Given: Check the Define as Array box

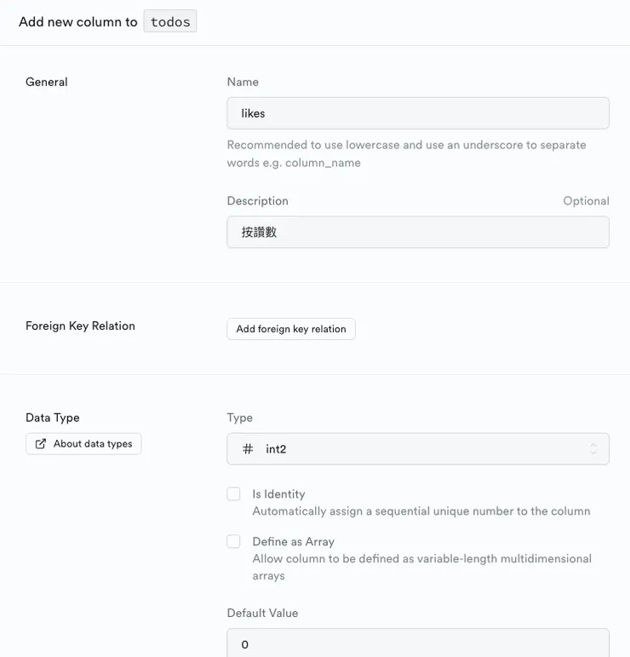Looking at the screenshot, I should tap(233, 542).
